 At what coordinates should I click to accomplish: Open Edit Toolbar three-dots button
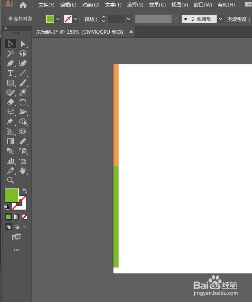click(17, 250)
